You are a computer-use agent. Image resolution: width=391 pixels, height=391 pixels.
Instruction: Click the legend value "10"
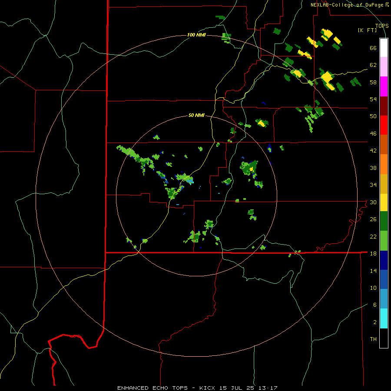point(373,288)
